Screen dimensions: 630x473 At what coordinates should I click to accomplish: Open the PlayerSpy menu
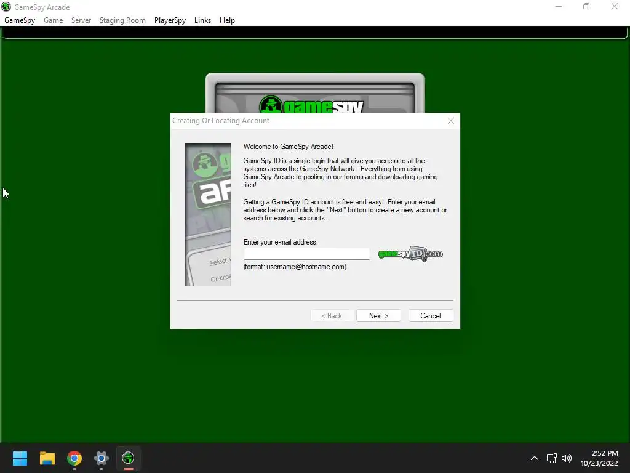pyautogui.click(x=170, y=20)
